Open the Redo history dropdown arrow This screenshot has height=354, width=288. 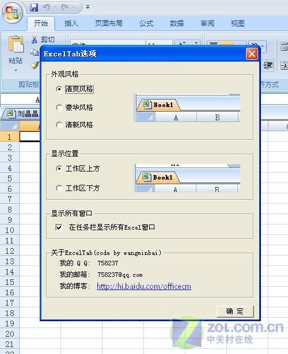point(73,7)
